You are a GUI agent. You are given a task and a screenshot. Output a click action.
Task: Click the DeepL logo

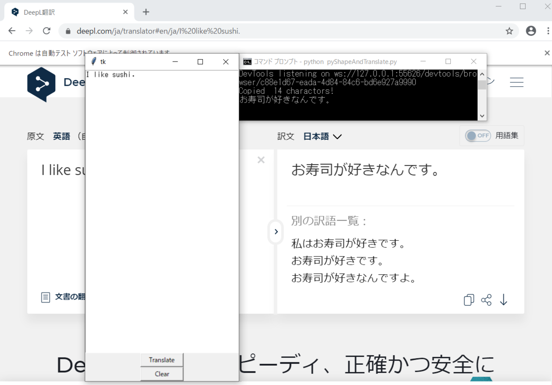coord(42,83)
